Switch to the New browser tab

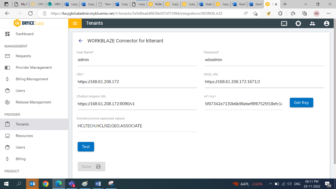[105, 4]
